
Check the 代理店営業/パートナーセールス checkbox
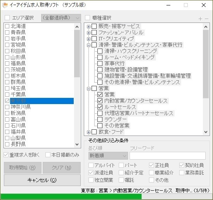click(x=100, y=113)
